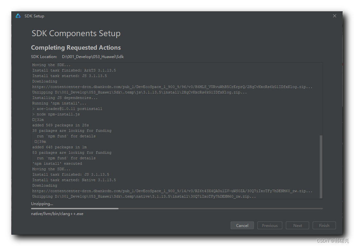Select the "'npm install' executed" log line

click(57, 163)
